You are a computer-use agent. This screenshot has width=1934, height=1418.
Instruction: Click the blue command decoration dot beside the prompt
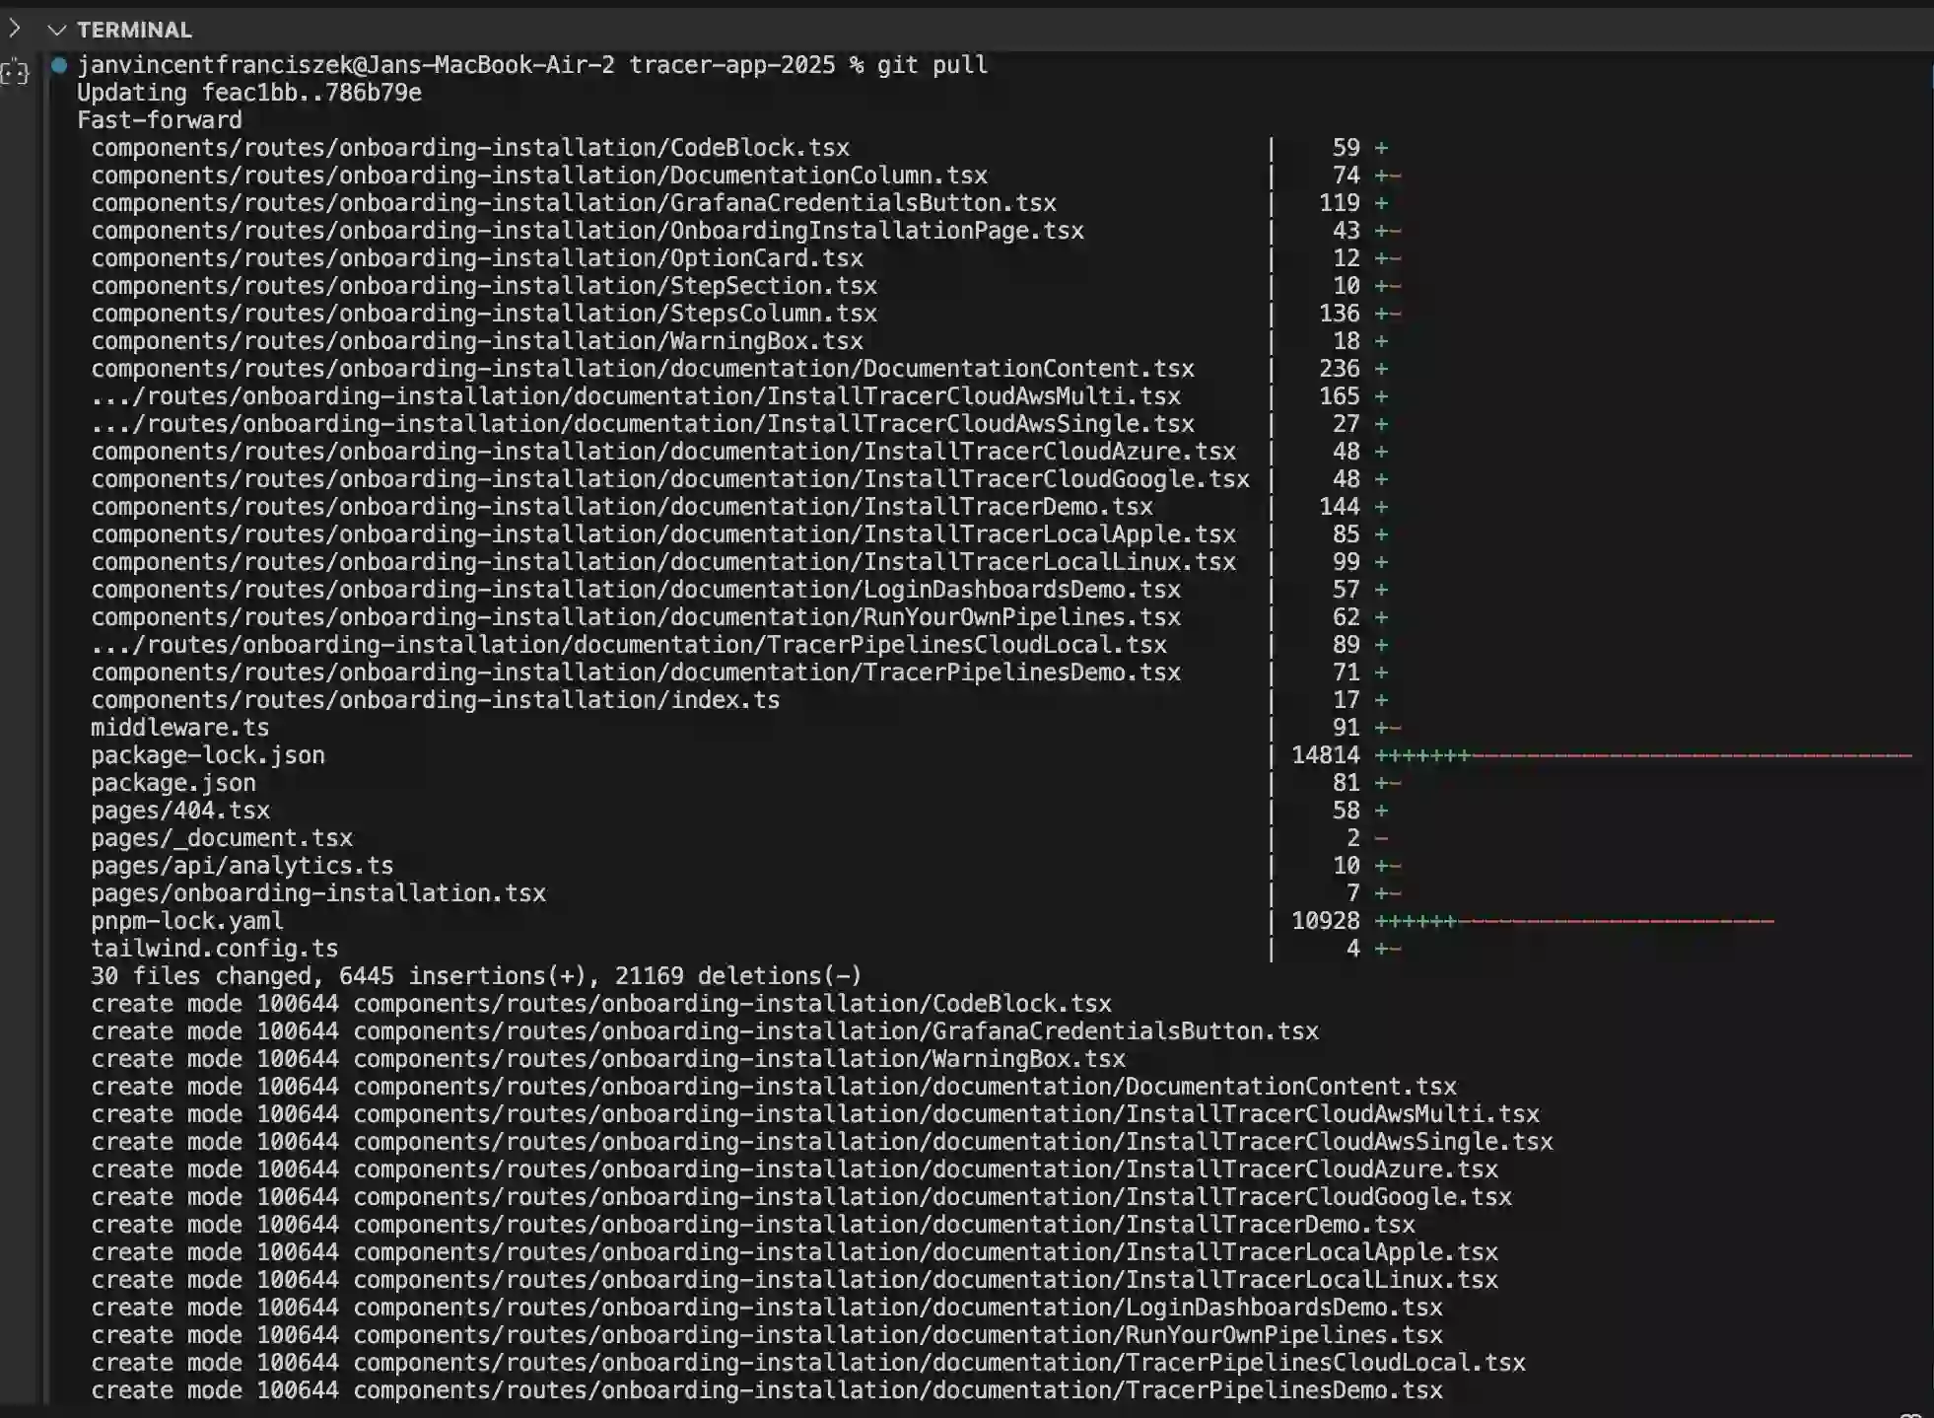tap(59, 65)
